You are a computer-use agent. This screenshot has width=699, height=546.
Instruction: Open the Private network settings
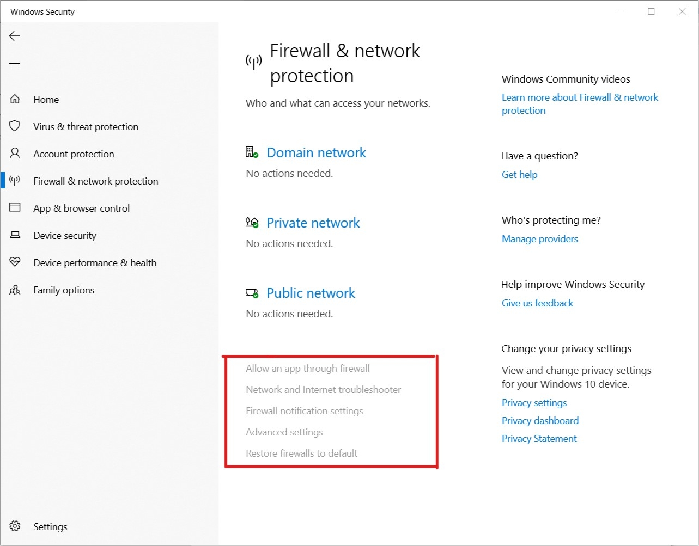pyautogui.click(x=313, y=223)
